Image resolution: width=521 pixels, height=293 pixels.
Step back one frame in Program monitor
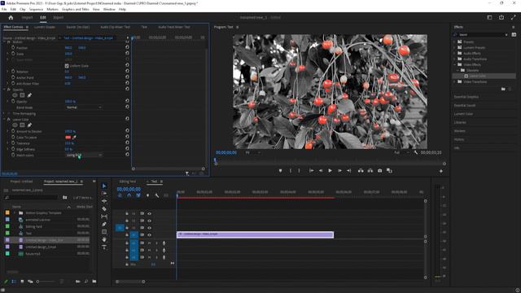point(321,171)
